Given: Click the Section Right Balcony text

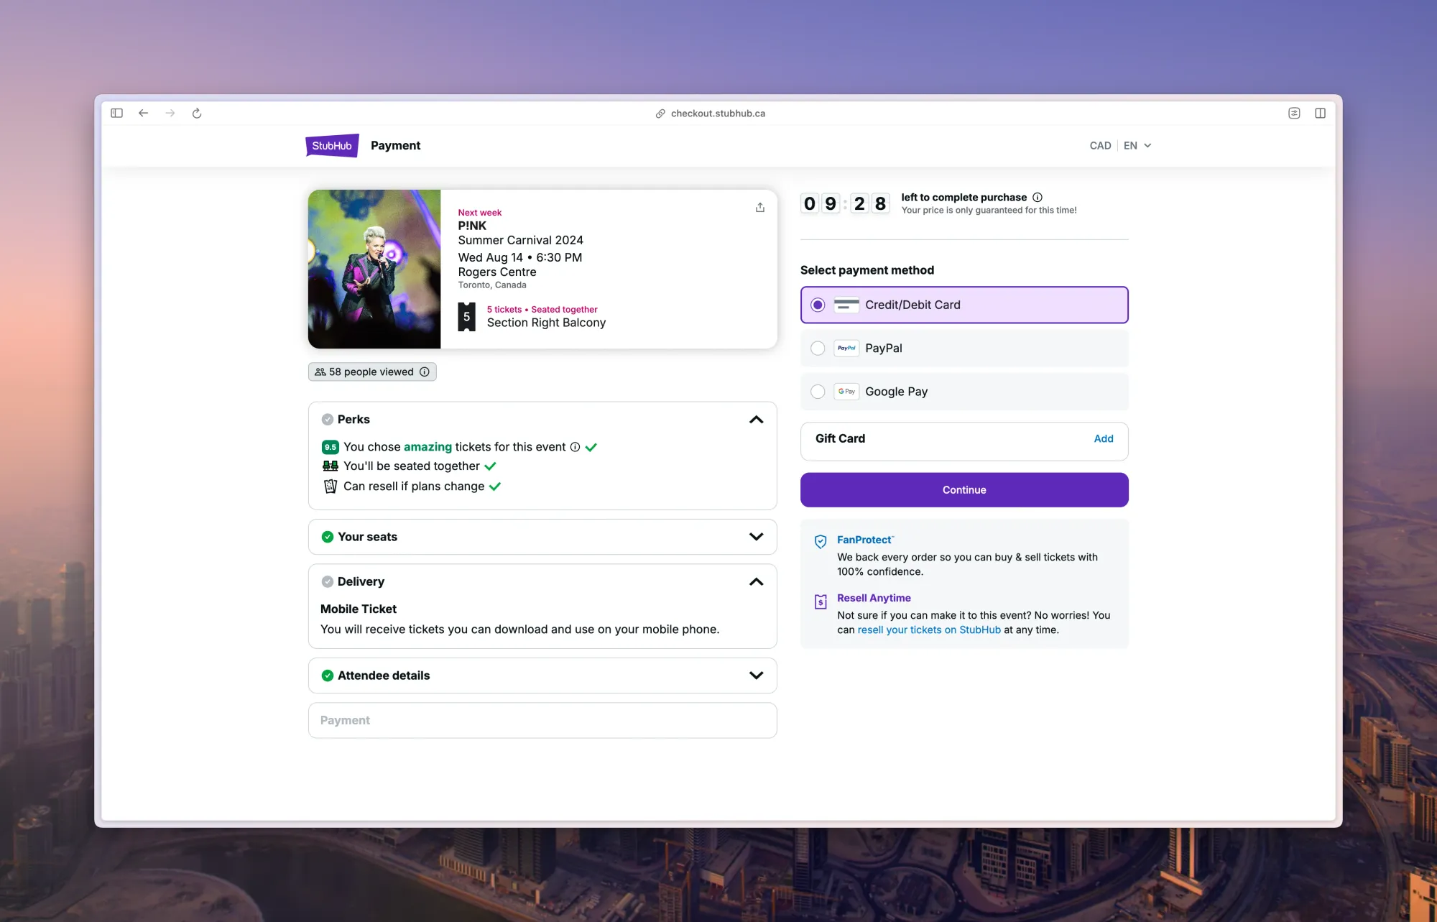Looking at the screenshot, I should pyautogui.click(x=546, y=323).
